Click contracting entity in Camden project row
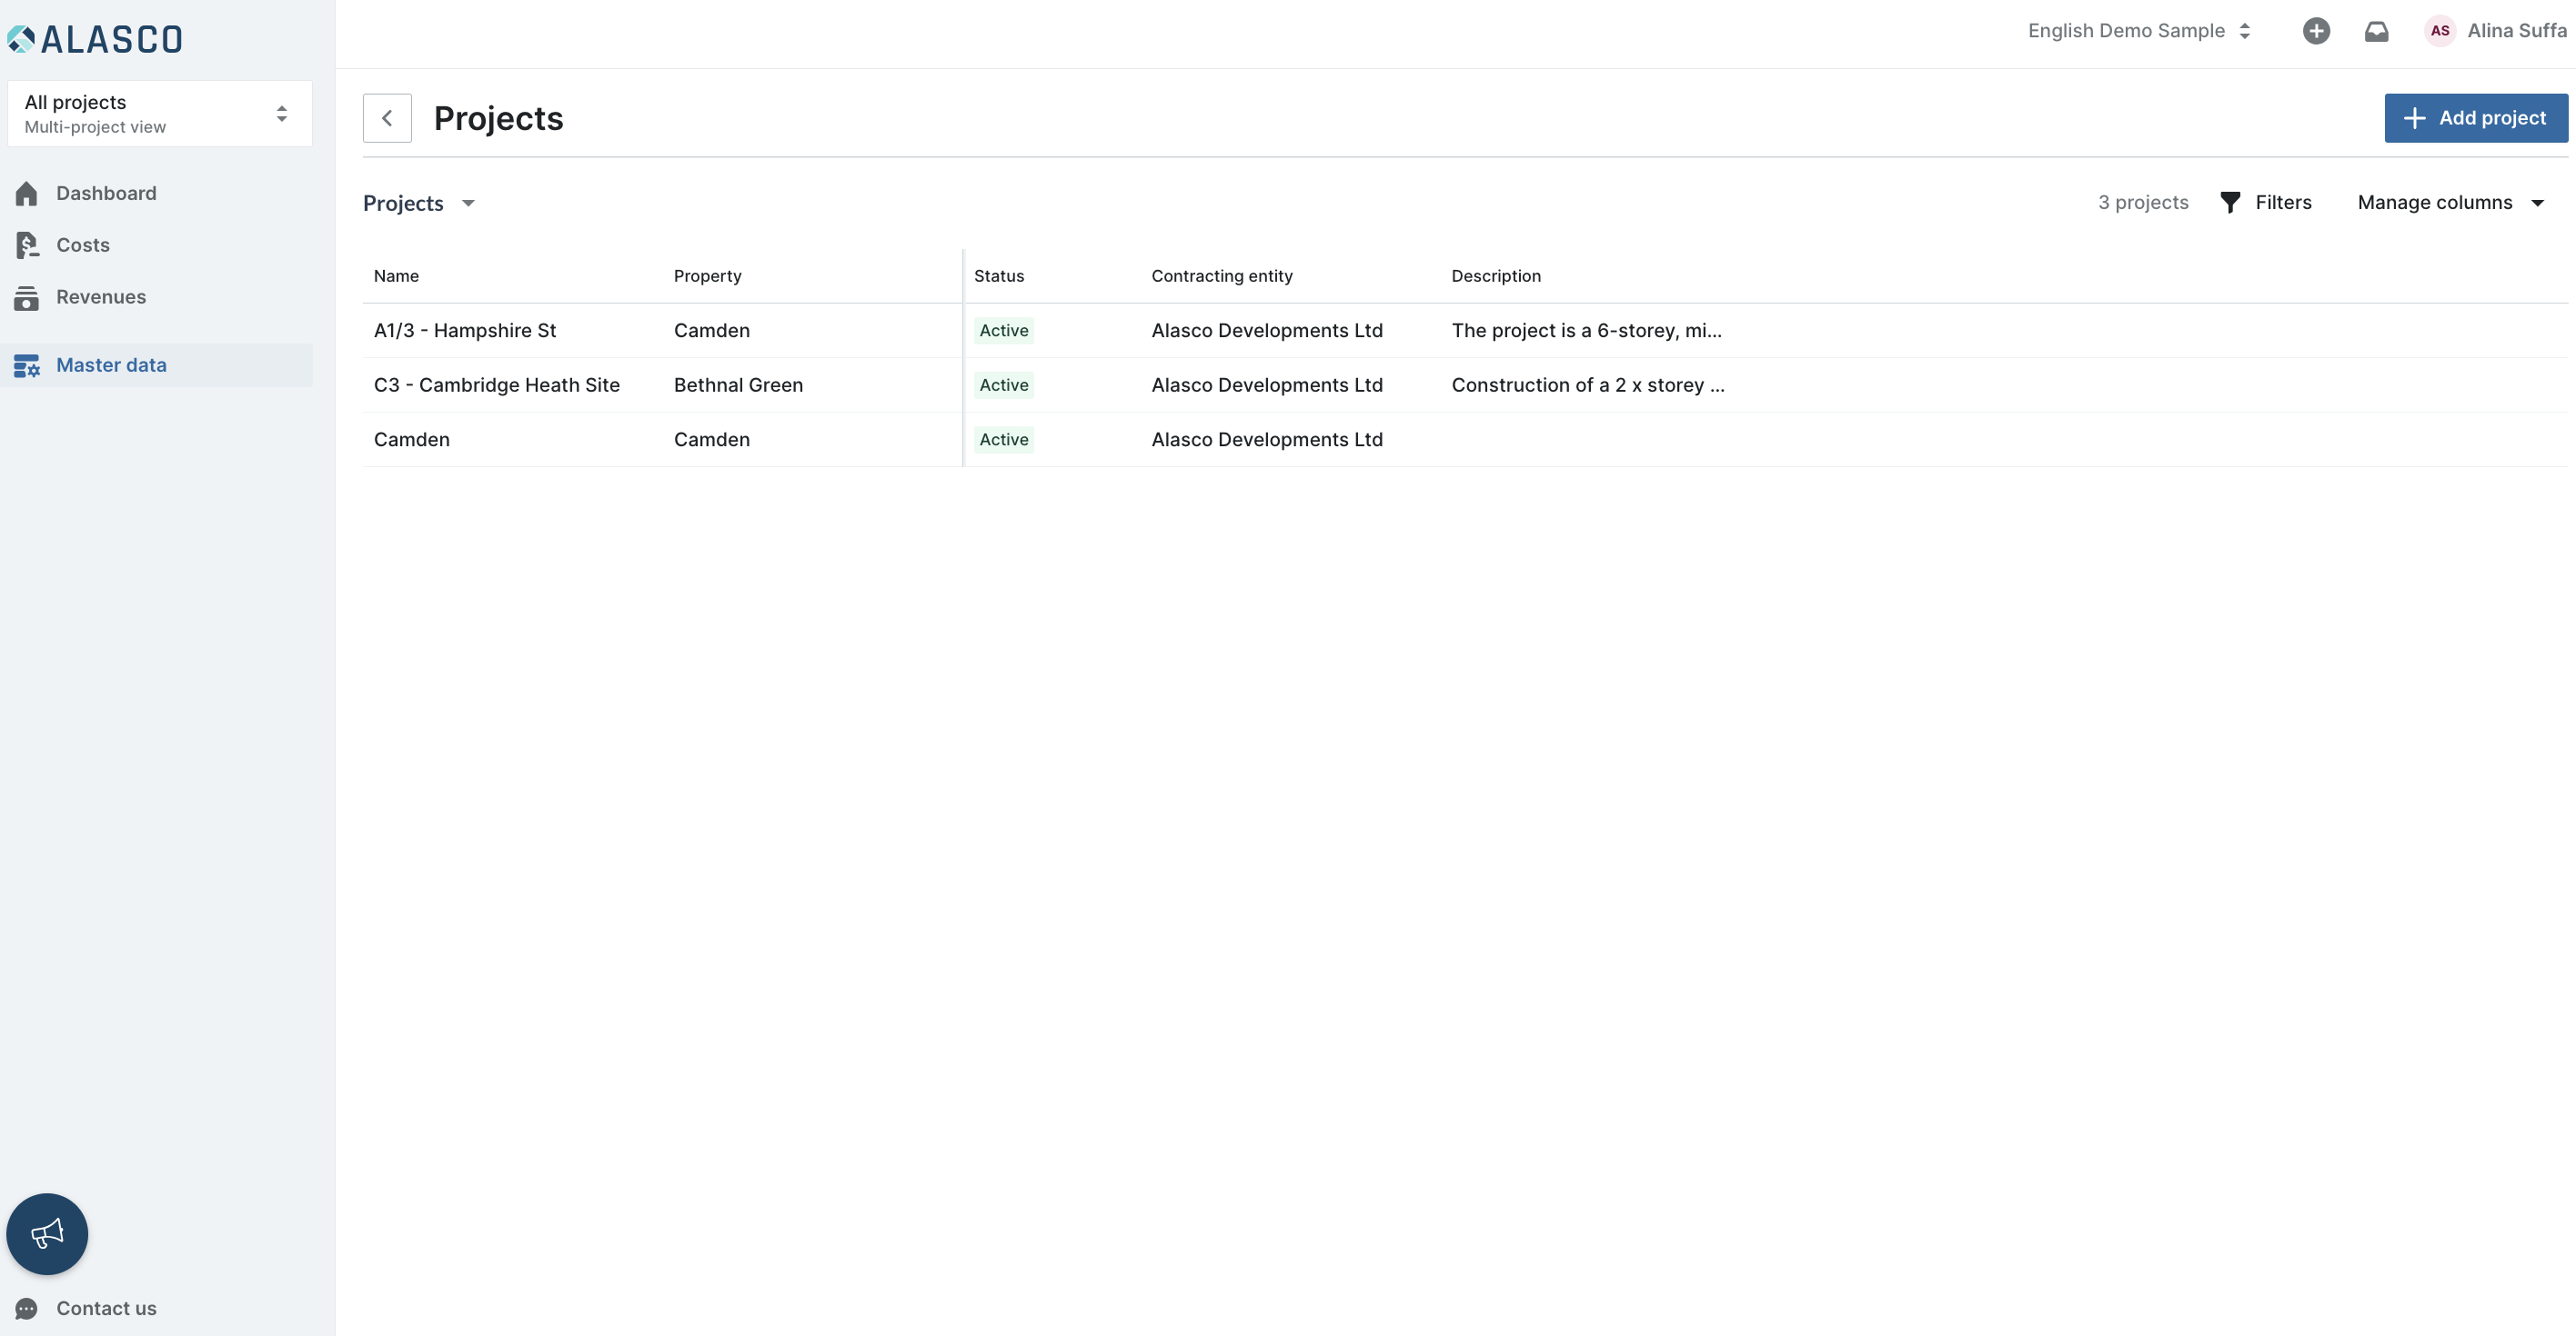2576x1336 pixels. [1267, 440]
